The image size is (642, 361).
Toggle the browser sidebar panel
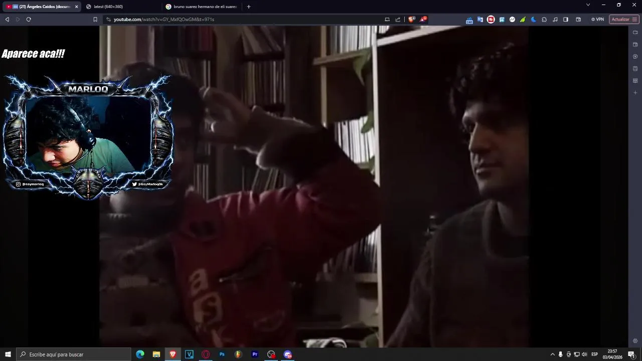tap(566, 19)
